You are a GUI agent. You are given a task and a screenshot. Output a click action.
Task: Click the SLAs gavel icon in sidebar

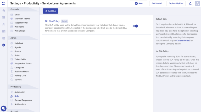[x=12, y=96]
